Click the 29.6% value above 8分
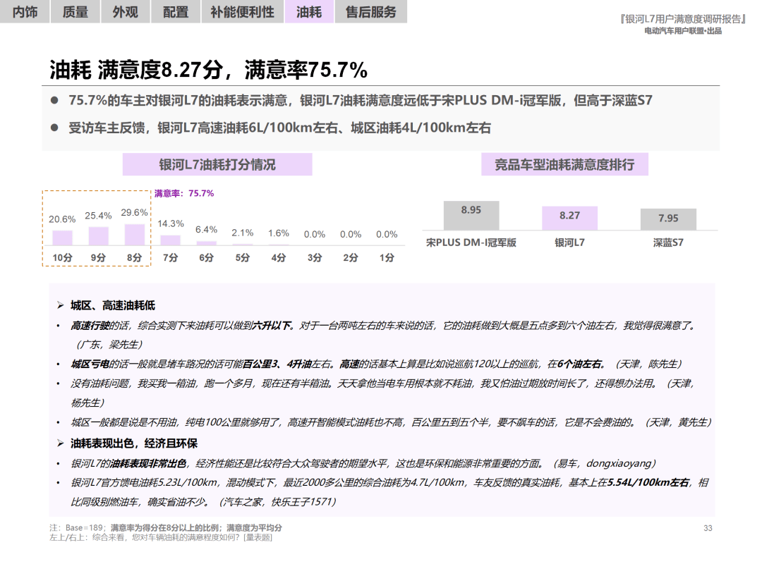762x571 pixels. click(135, 213)
